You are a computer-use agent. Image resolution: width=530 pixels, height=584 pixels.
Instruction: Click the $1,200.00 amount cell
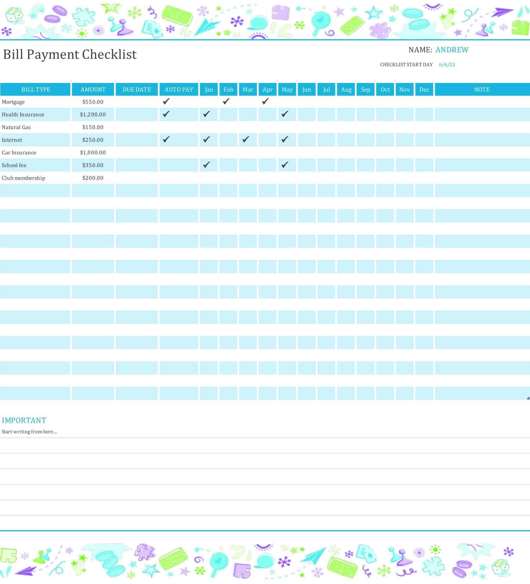pyautogui.click(x=93, y=114)
